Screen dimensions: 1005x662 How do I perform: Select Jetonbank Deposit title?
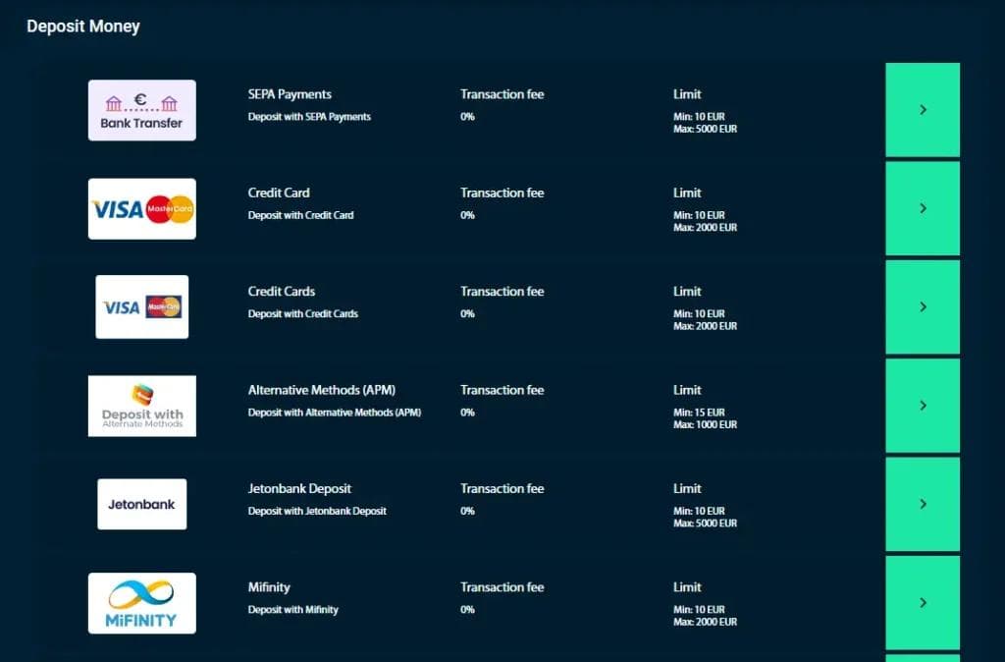point(299,488)
